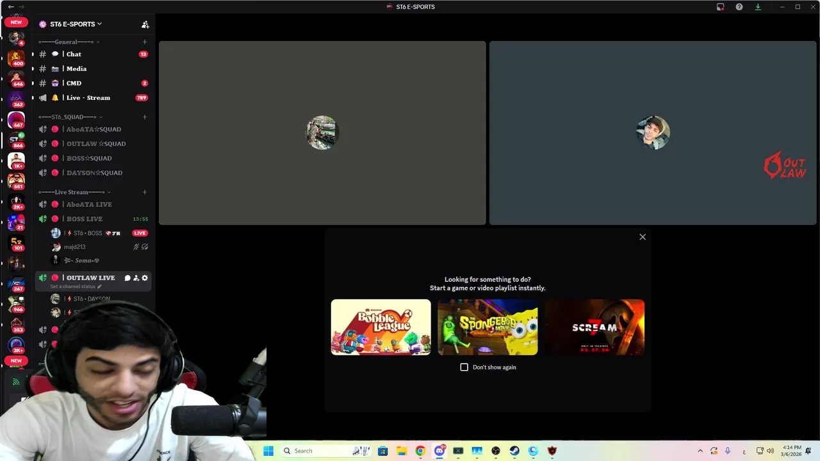Open the server with the 2K+ badge
The height and width of the screenshot is (461, 820).
[x=16, y=202]
